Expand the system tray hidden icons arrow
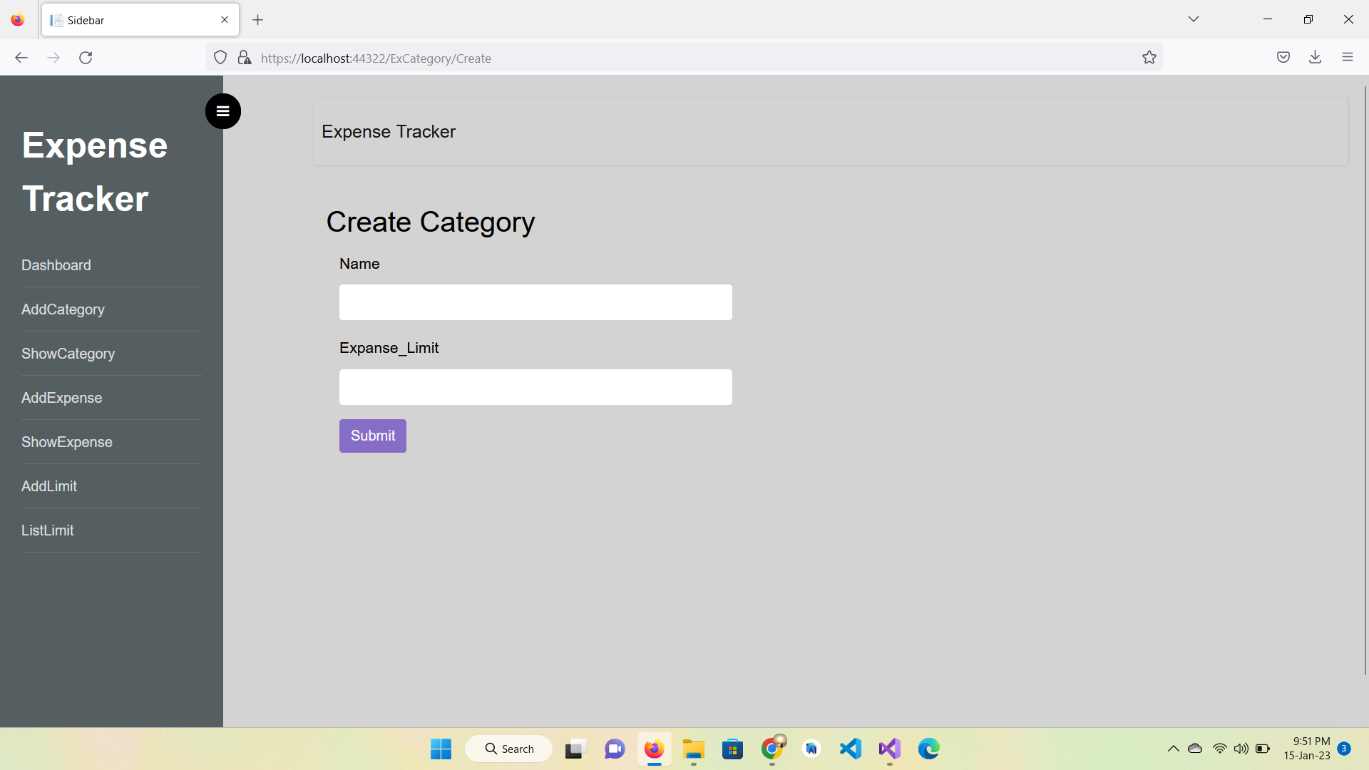Viewport: 1369px width, 770px height. pos(1172,749)
